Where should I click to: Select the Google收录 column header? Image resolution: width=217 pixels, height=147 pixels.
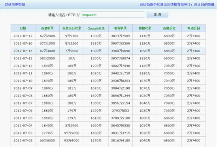point(96,28)
